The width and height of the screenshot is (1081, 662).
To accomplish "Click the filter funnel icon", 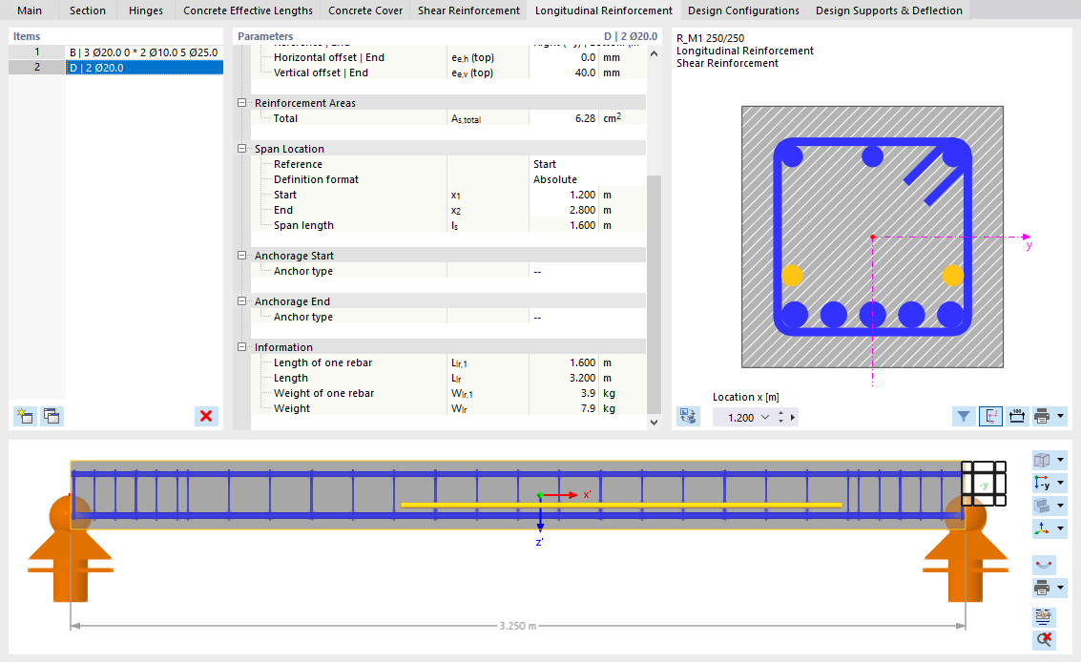I will click(x=963, y=416).
